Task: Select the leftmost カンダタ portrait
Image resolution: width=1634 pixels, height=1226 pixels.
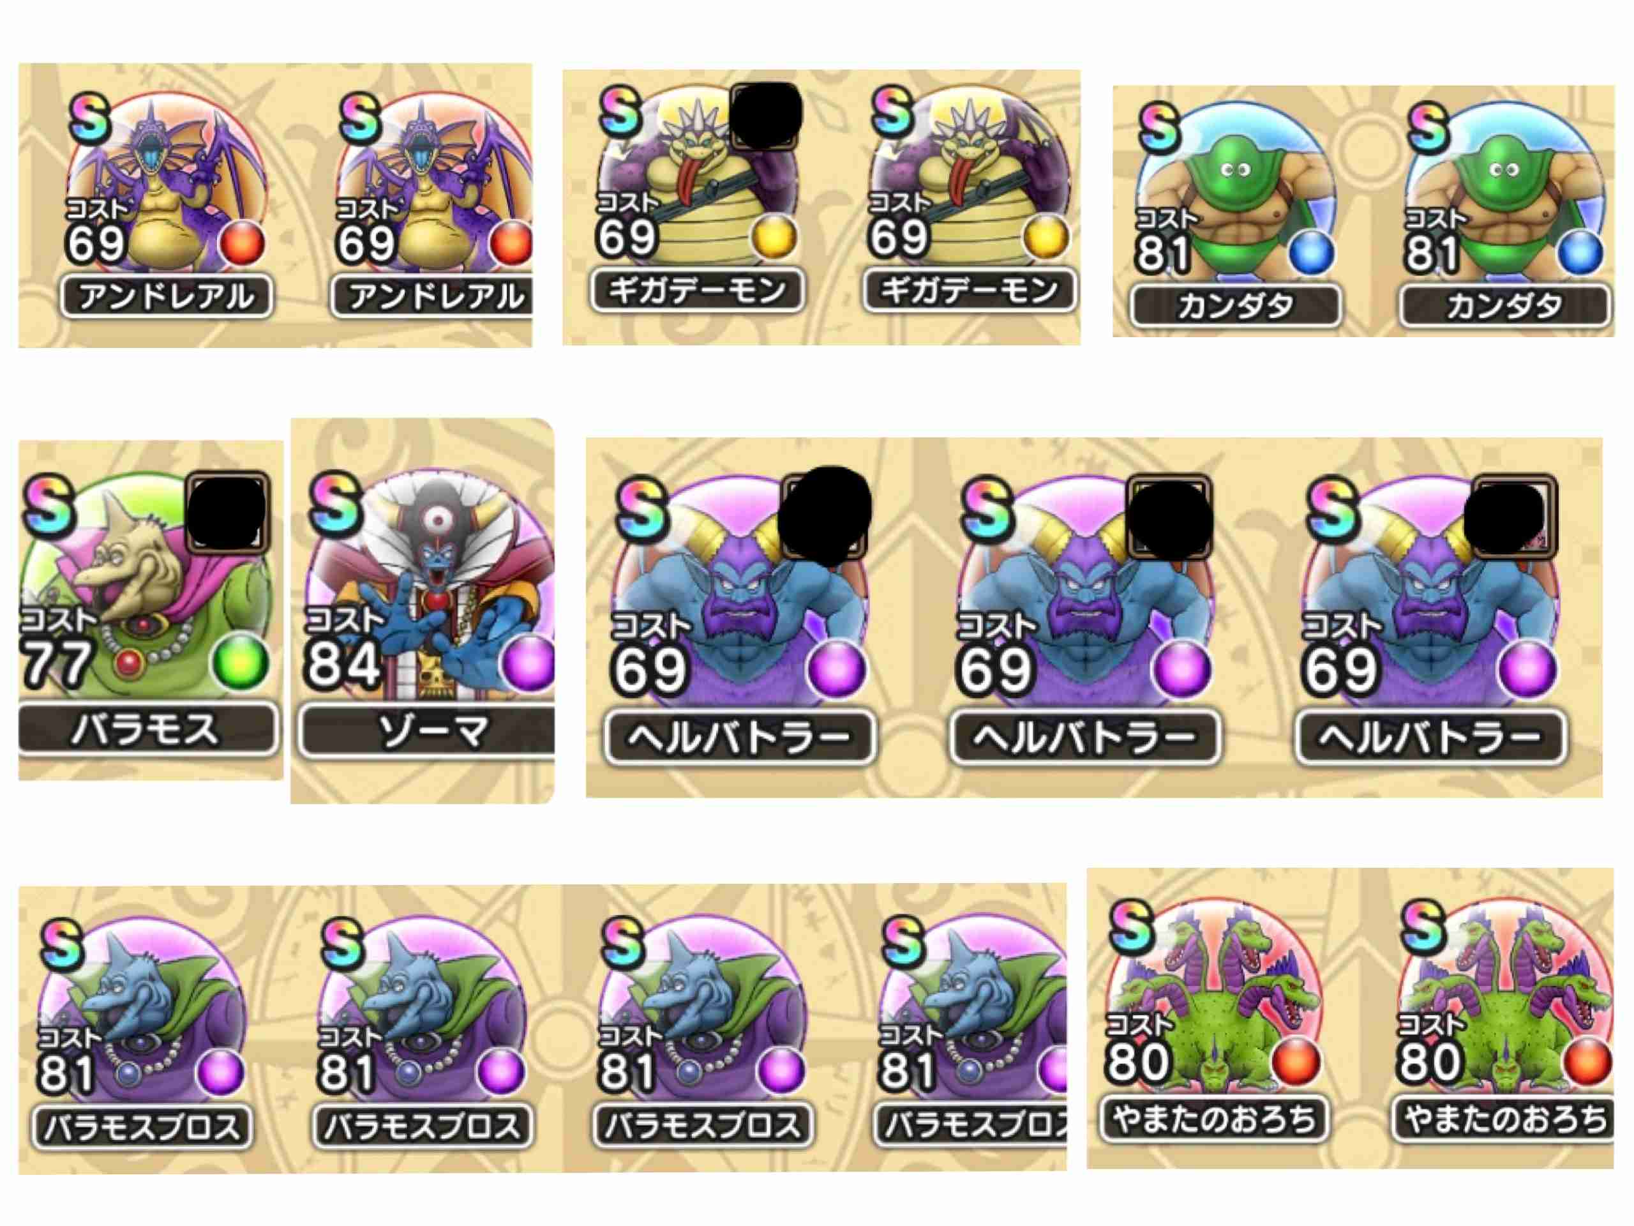Action: pos(1235,188)
